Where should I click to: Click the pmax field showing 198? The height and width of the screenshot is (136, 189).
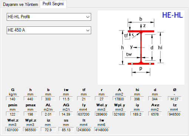click(x=30, y=114)
